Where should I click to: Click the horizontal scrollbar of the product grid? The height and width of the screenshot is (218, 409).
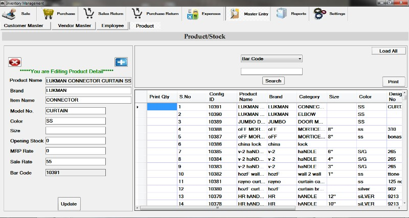click(218, 208)
